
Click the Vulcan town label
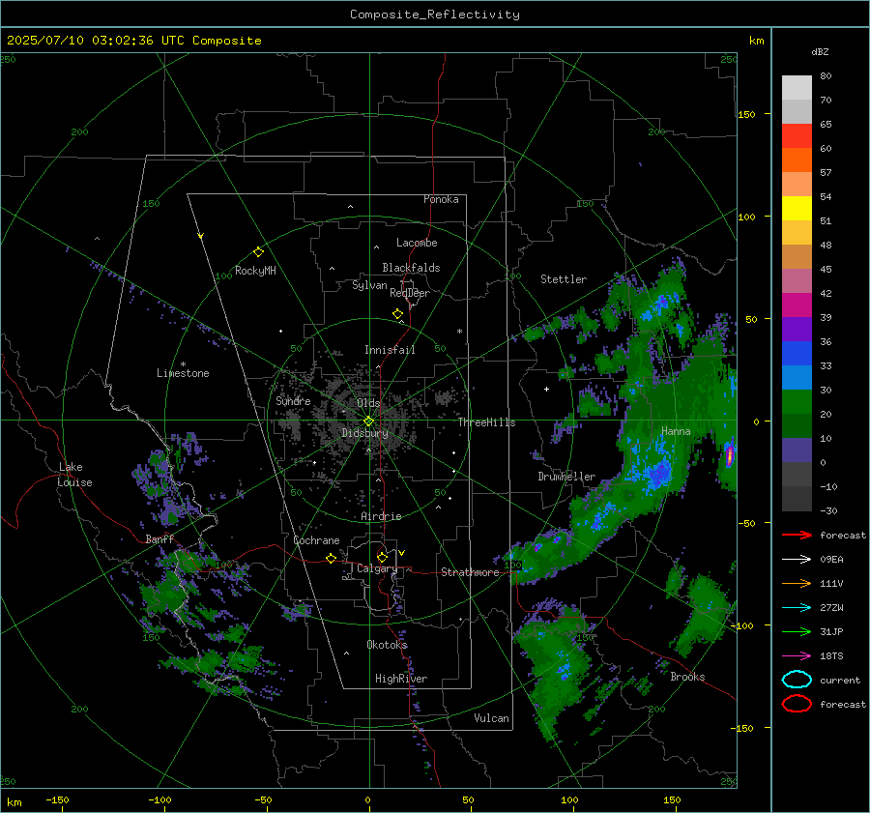pos(492,718)
